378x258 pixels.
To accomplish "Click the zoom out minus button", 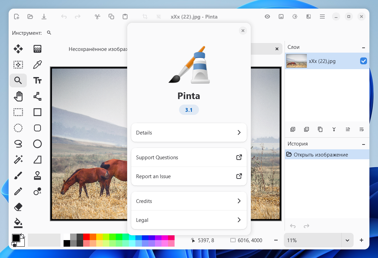I will 276,240.
